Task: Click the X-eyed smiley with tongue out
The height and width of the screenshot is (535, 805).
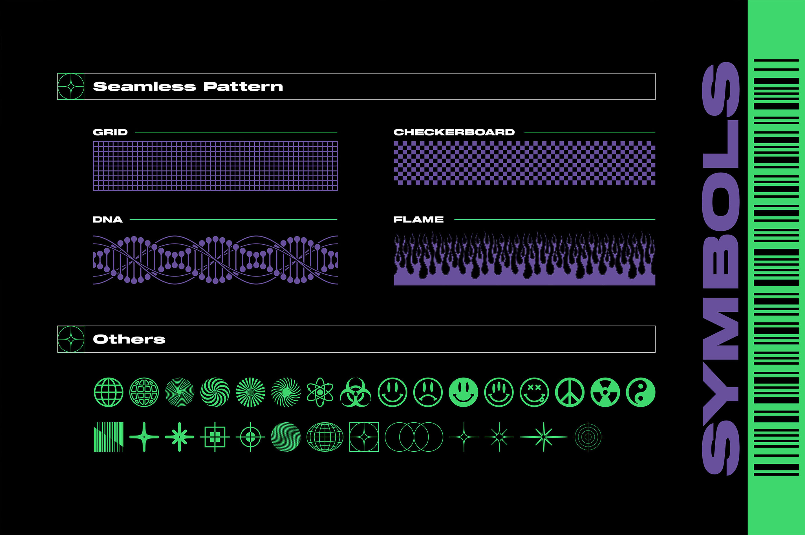Action: 534,392
